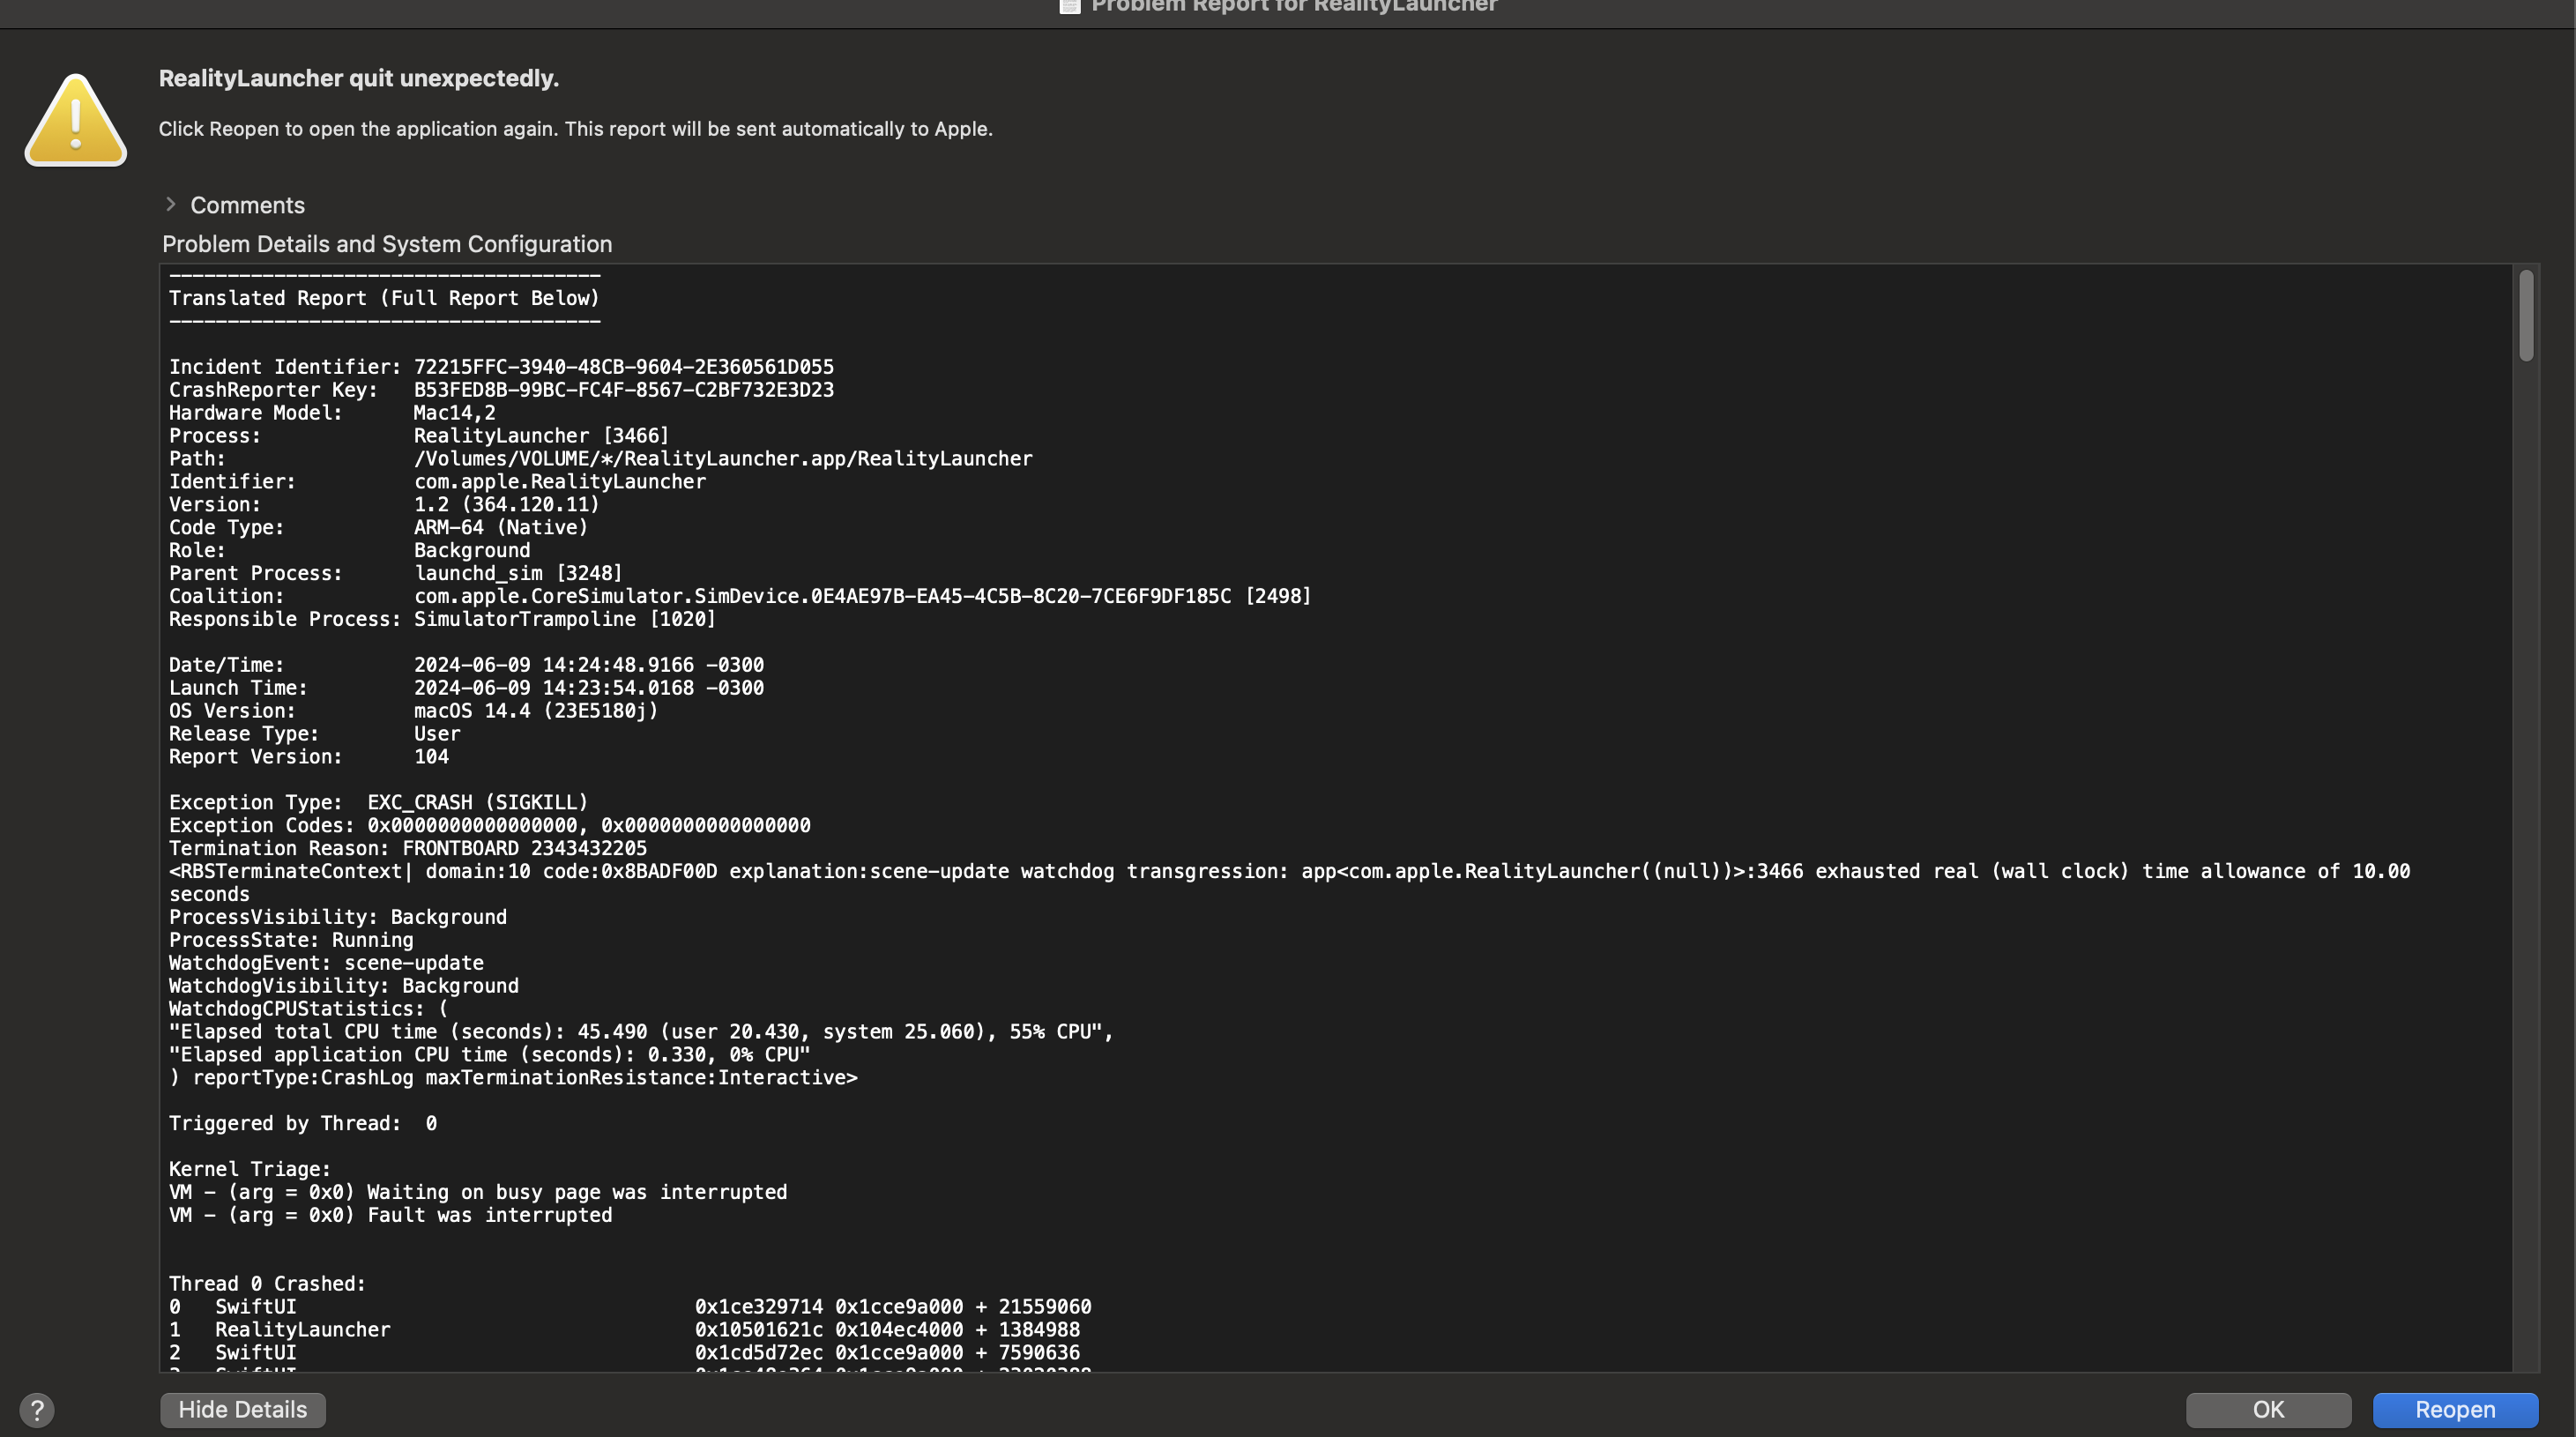Click the Version 1.2 (364.120.11) line
This screenshot has height=1437, width=2576.
coord(384,505)
